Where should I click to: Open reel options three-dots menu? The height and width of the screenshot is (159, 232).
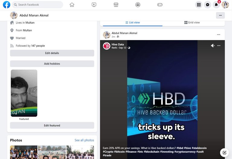point(219,46)
